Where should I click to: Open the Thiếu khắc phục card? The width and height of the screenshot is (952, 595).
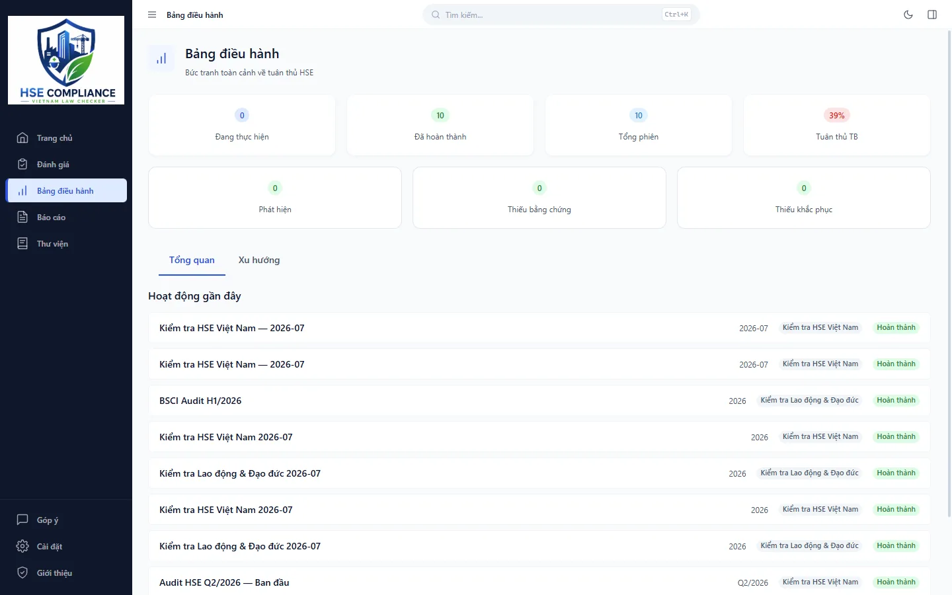(804, 198)
